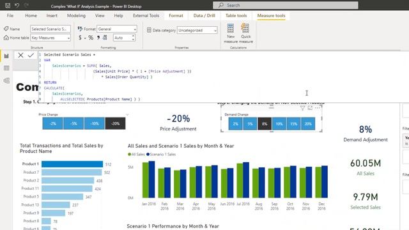The image size is (409, 230).
Task: Select 5% in Demand Change slicer
Action: pos(250,123)
